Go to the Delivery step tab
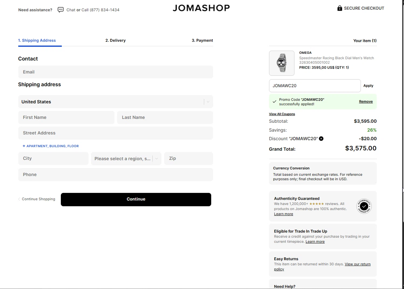Image resolution: width=404 pixels, height=289 pixels. (116, 40)
